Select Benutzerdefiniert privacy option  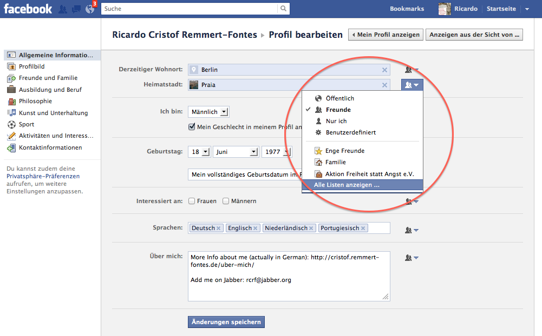coord(362,132)
